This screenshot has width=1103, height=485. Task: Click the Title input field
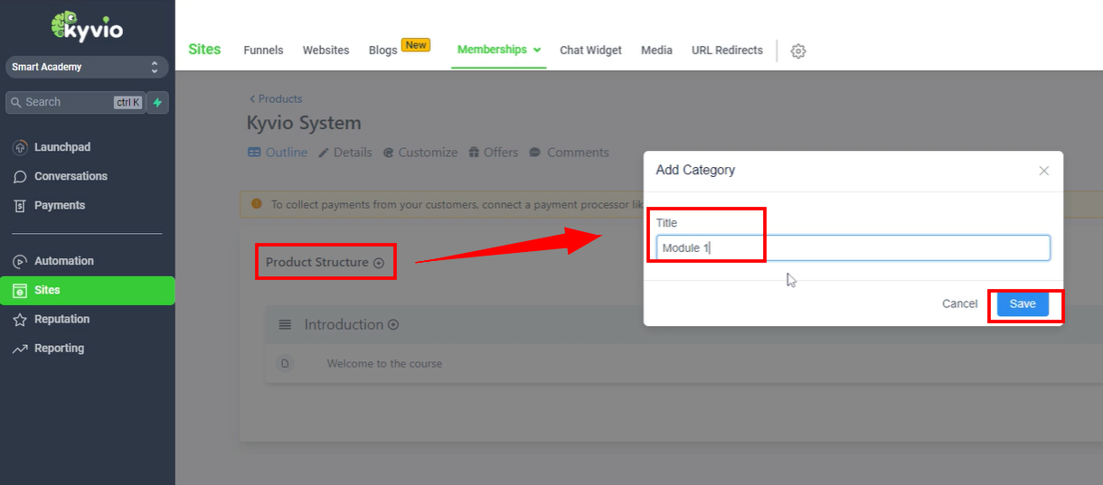click(853, 248)
